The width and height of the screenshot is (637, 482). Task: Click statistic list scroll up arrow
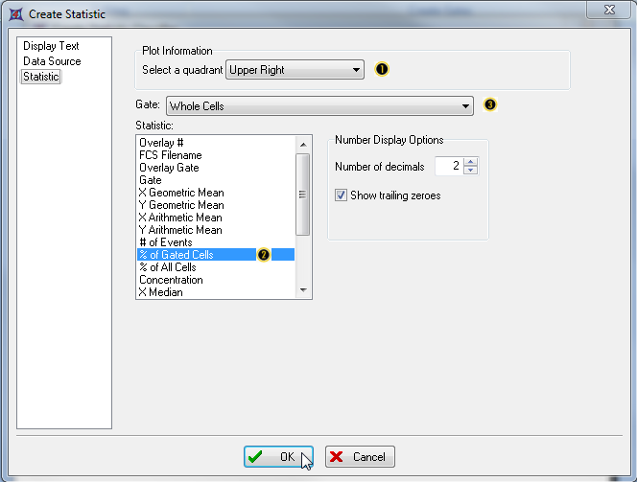coord(303,145)
